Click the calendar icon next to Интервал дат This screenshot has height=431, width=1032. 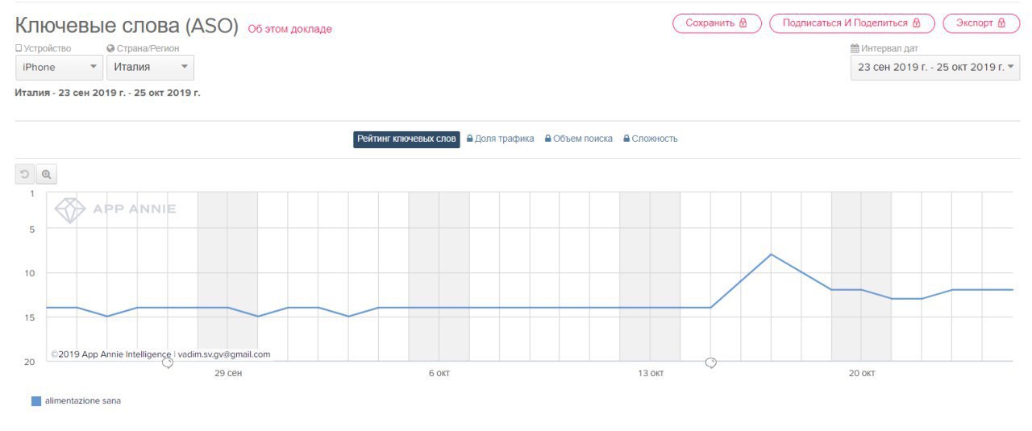pos(855,48)
